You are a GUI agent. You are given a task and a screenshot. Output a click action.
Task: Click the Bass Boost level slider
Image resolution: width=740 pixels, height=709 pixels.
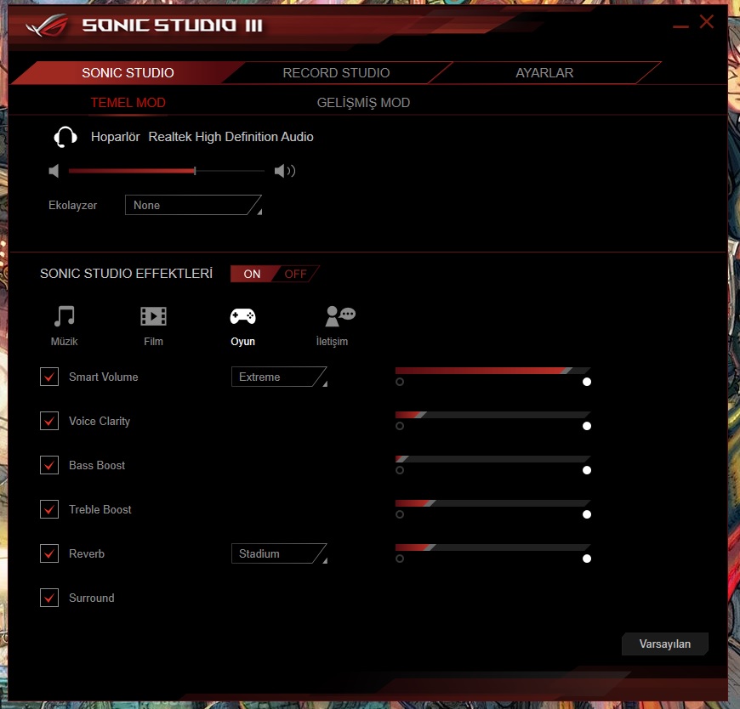click(492, 459)
